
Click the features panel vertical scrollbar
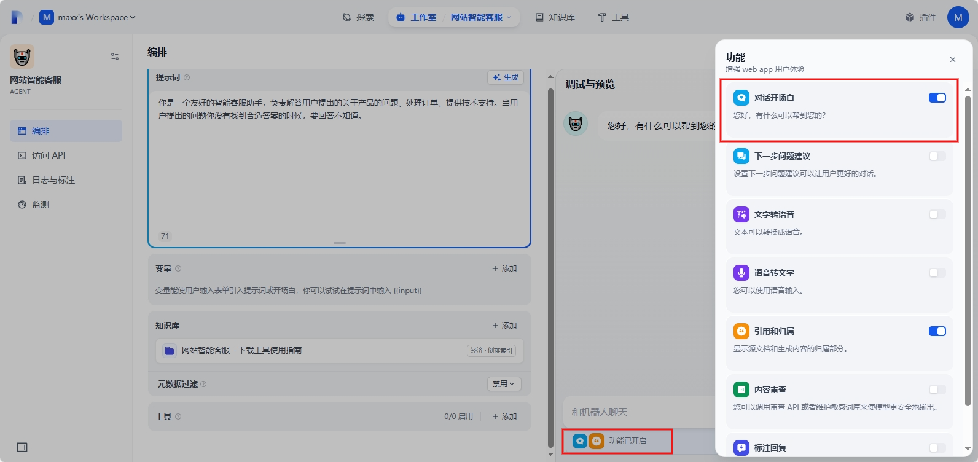[968, 250]
